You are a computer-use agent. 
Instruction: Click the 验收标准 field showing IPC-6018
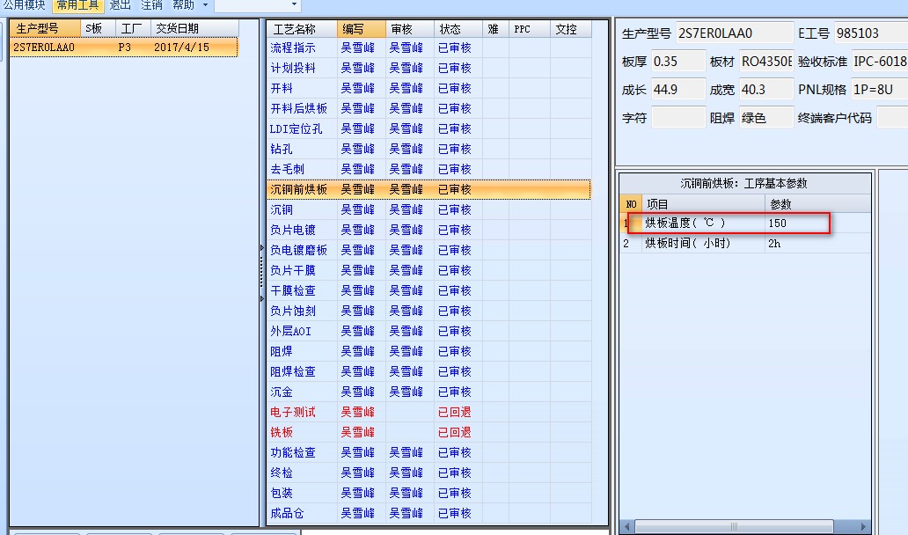click(880, 62)
